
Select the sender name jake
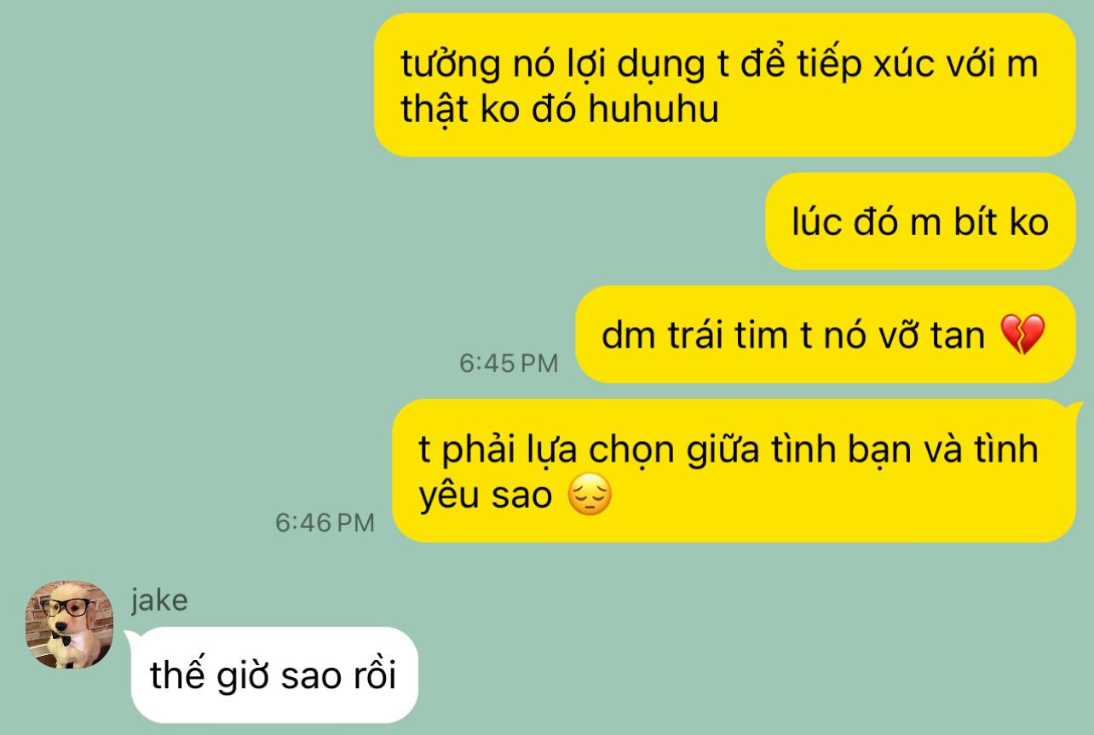pos(159,600)
